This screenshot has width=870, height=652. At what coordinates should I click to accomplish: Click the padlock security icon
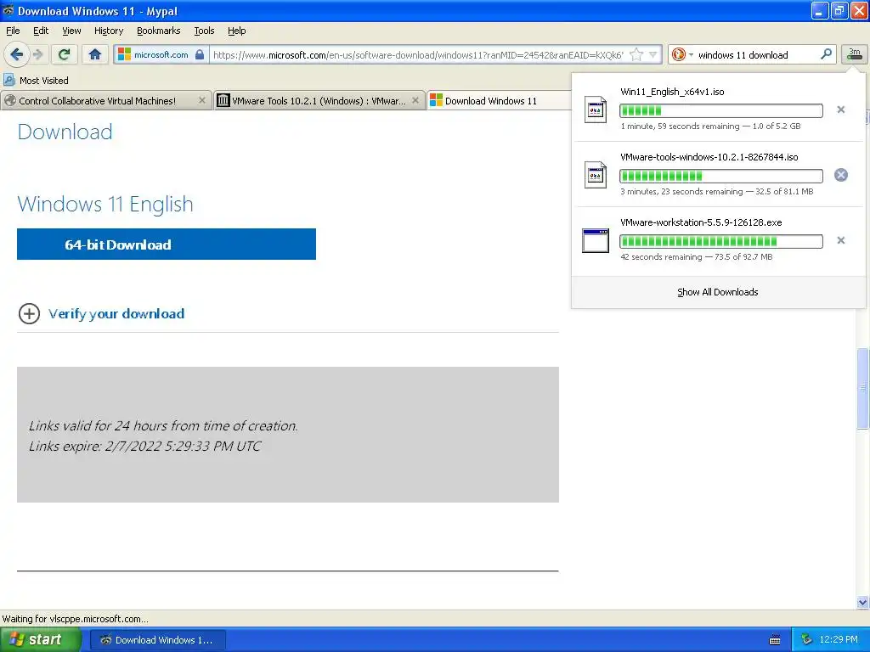[200, 54]
